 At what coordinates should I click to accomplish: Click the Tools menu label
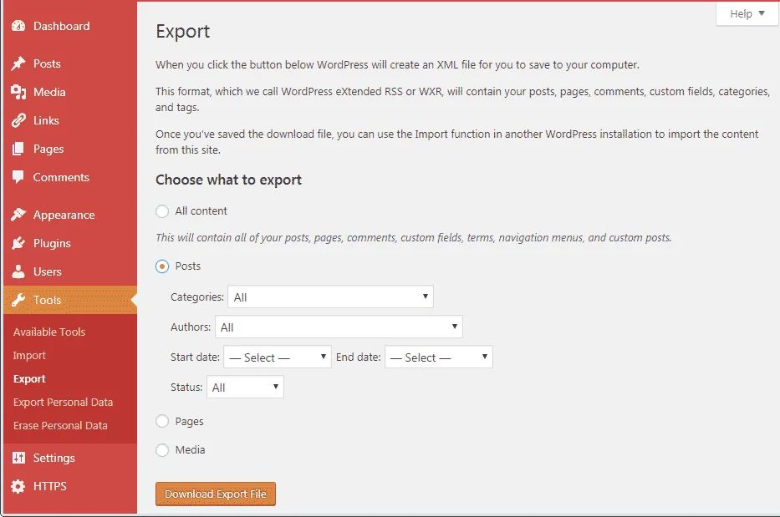47,300
